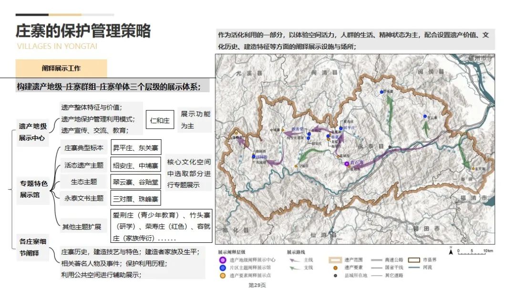This screenshot has width=515, height=288.
Task: Click the 福清市 label on map
Action: (x=474, y=198)
